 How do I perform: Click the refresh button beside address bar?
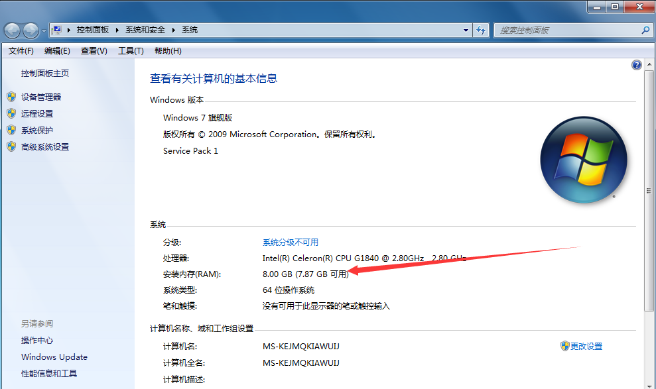click(x=482, y=30)
